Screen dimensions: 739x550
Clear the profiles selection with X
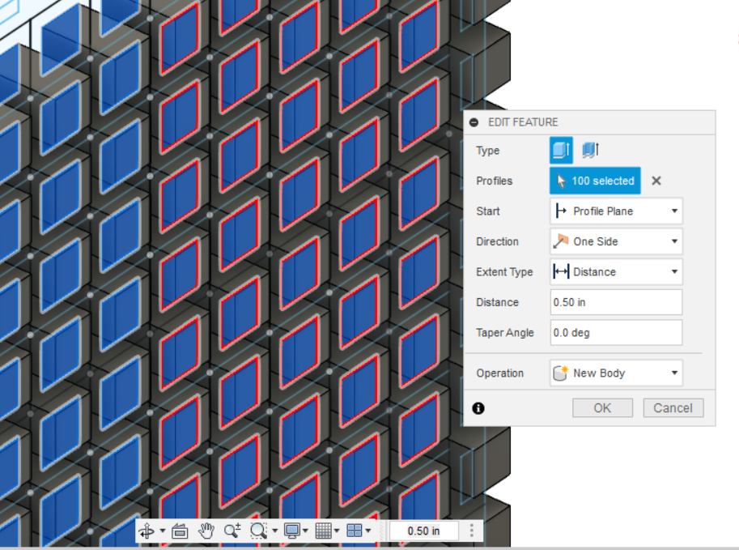(656, 181)
